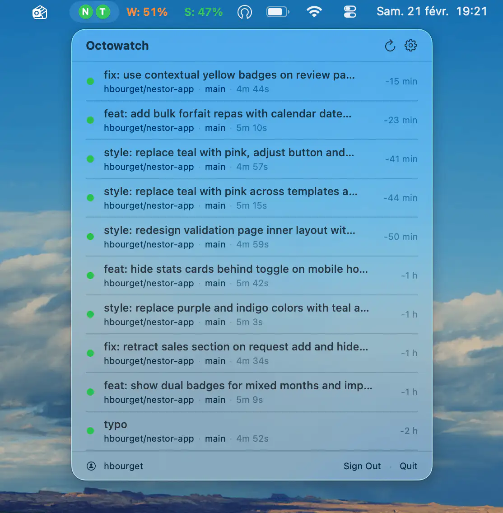Click the '-50 min' timestamp
Viewport: 503px width, 513px height.
pyautogui.click(x=401, y=237)
